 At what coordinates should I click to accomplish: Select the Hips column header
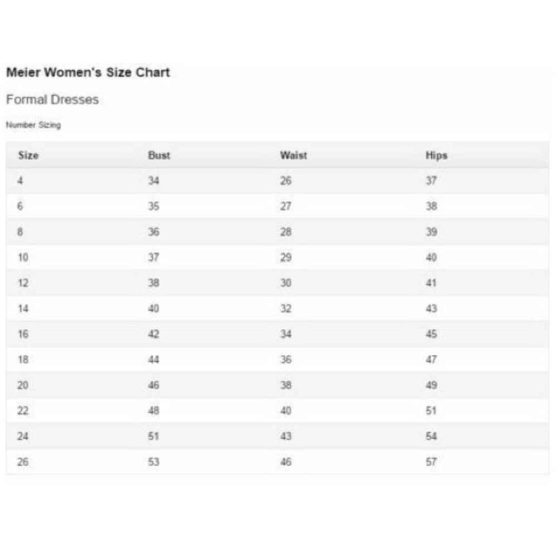436,155
